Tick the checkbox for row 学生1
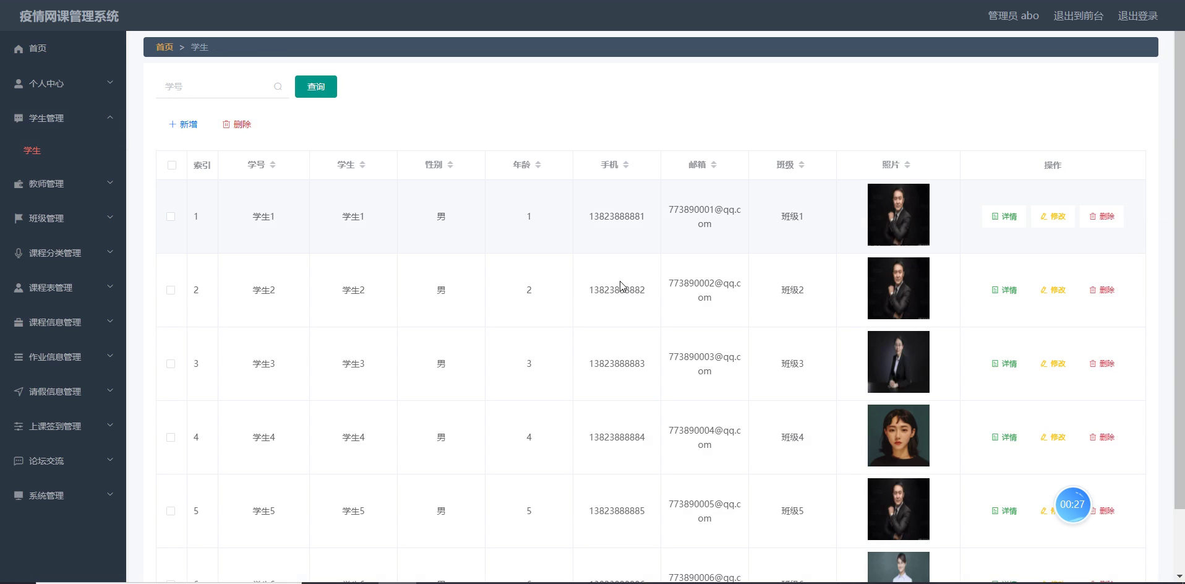Screen dimensions: 1185x584 pyautogui.click(x=171, y=217)
